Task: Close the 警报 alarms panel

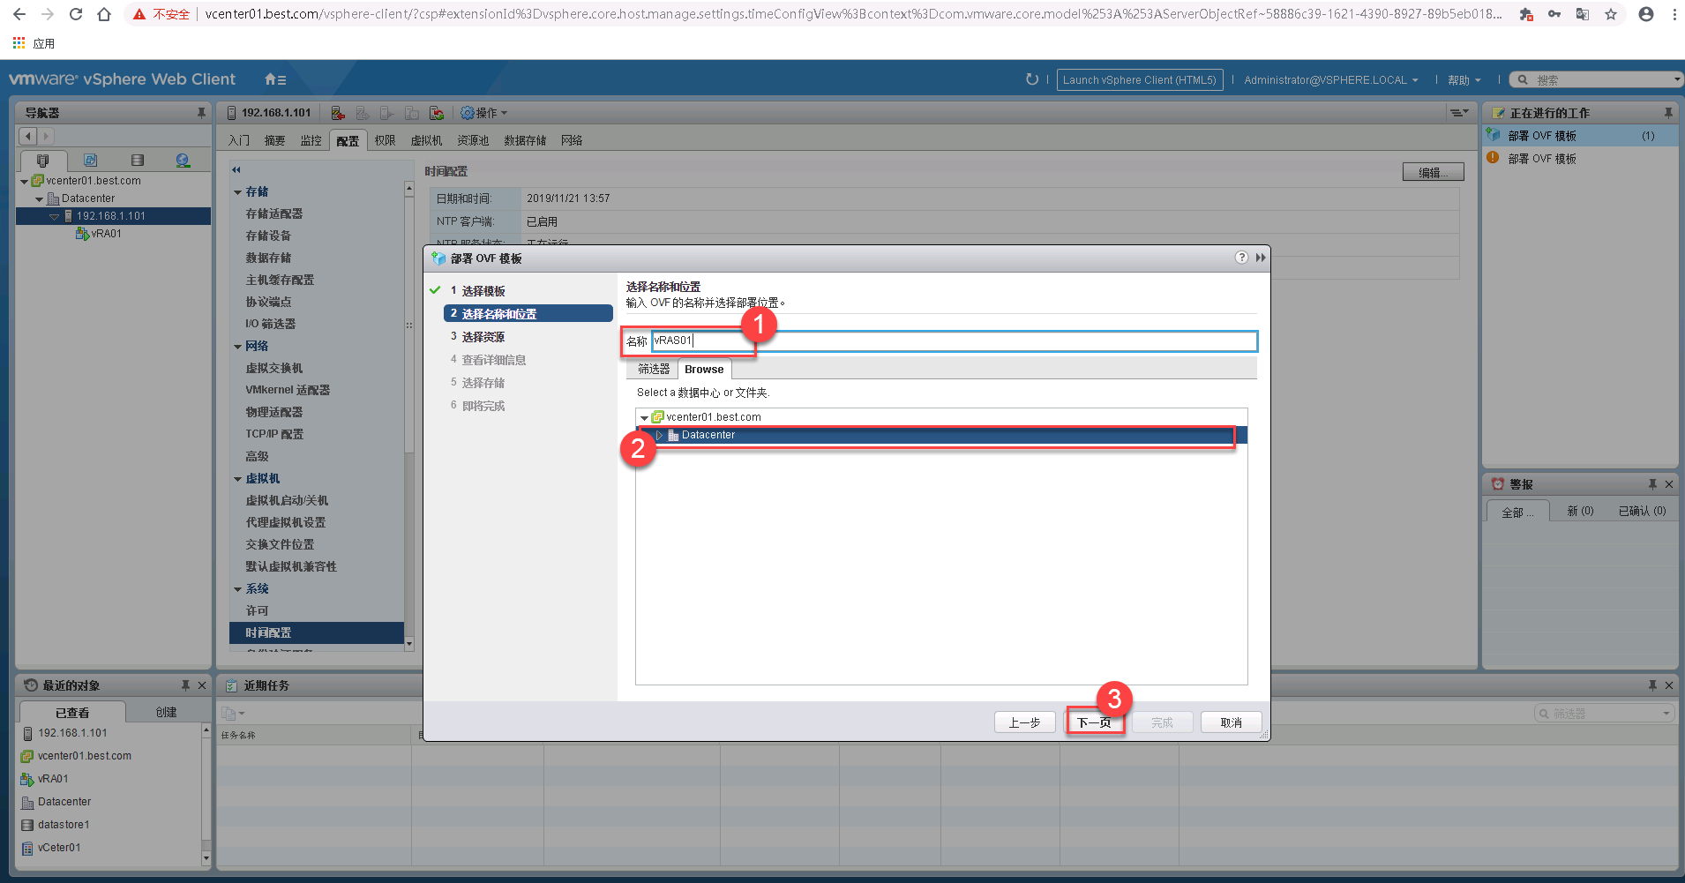Action: pyautogui.click(x=1669, y=484)
